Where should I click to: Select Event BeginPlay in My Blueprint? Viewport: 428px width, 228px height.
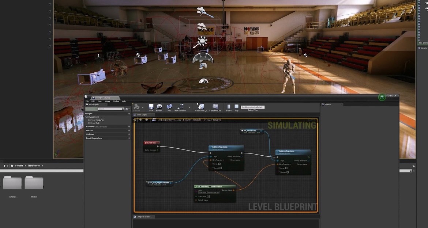pyautogui.click(x=97, y=120)
